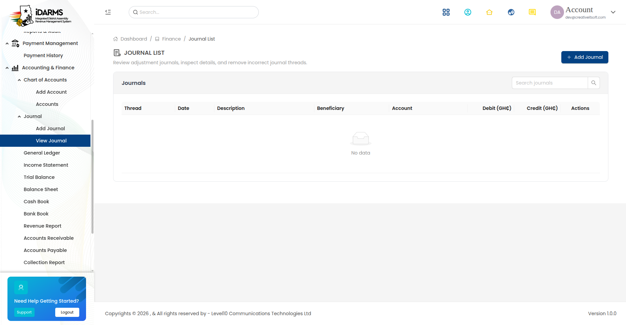This screenshot has width=626, height=325.
Task: Focus the Search journals input field
Action: (x=550, y=83)
